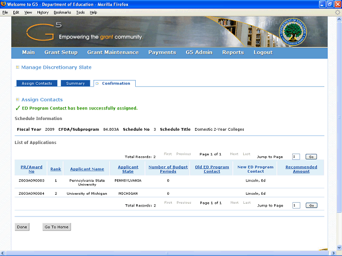Screen dimensions: 342x256
Task: Sort by Recommended Amount column header
Action: 301,170
